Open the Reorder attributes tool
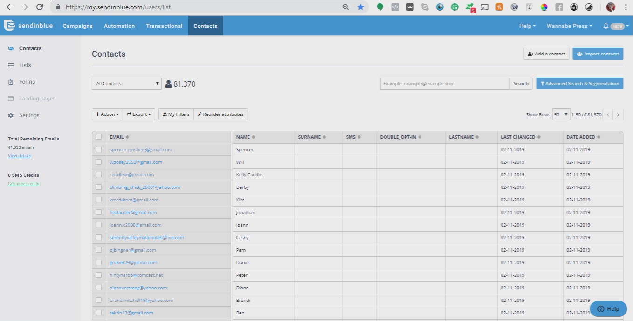 [x=220, y=114]
